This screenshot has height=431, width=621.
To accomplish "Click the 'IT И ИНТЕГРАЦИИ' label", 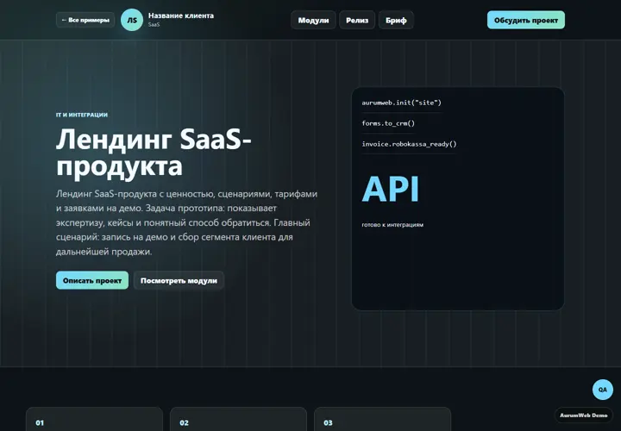I will [x=82, y=115].
